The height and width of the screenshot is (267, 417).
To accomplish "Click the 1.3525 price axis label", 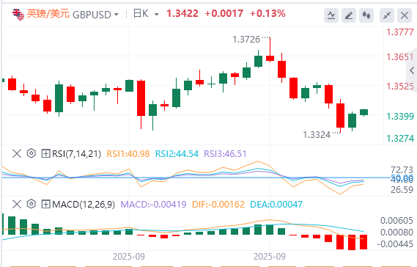I will click(x=400, y=87).
